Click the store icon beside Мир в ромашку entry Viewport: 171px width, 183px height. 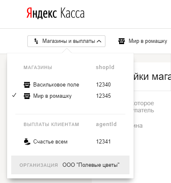pyautogui.click(x=27, y=96)
